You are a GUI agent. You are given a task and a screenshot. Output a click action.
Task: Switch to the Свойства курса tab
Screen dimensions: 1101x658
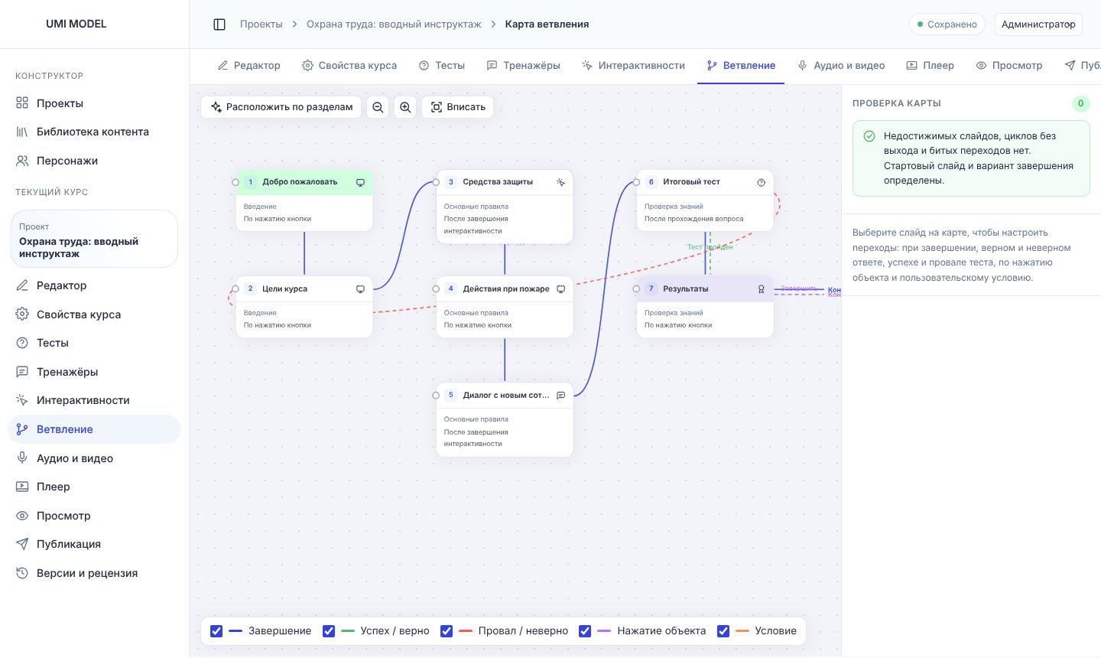[x=349, y=66]
